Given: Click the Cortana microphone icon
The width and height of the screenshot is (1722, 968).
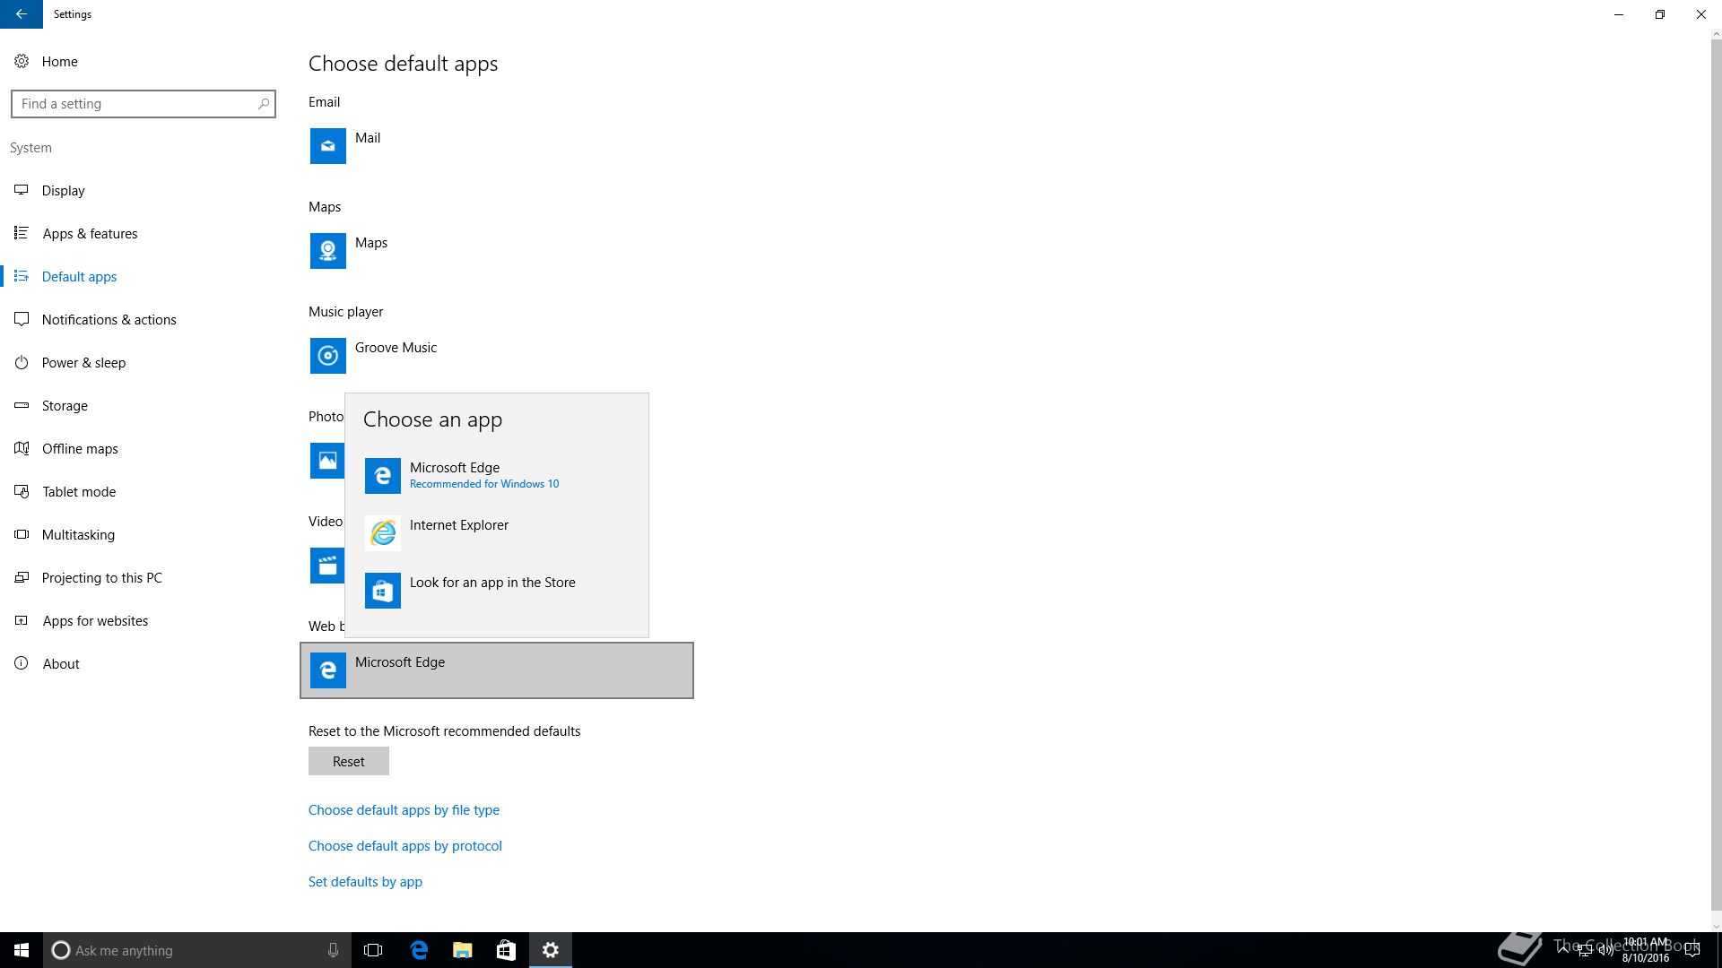Looking at the screenshot, I should (333, 950).
